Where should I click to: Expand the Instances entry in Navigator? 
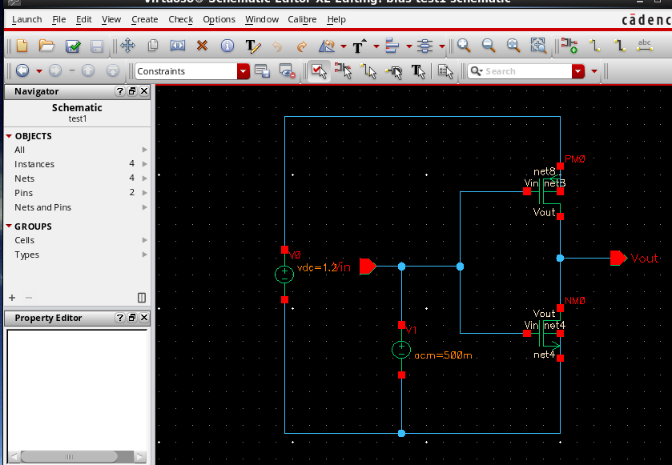(144, 163)
